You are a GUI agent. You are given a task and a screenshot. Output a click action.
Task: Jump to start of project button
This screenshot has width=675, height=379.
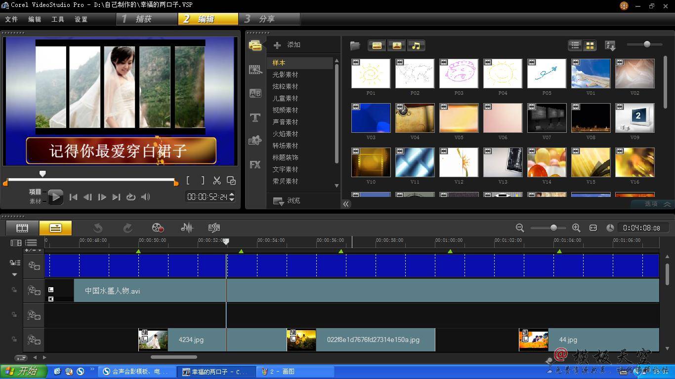point(73,197)
